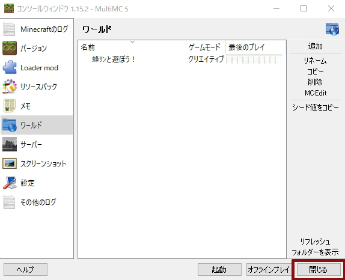
Task: Click リフレッシュ to reload worlds
Action: coord(316,242)
